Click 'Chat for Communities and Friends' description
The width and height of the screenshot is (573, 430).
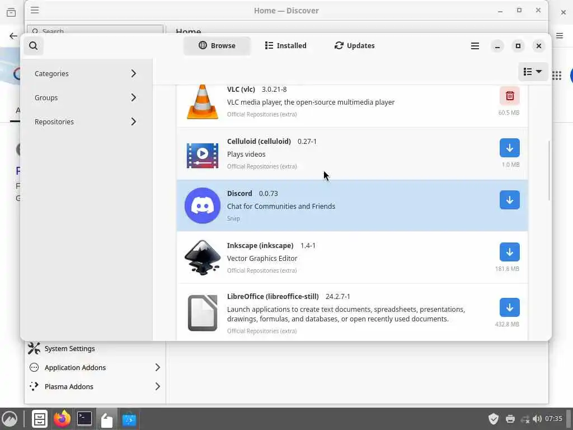[281, 206]
